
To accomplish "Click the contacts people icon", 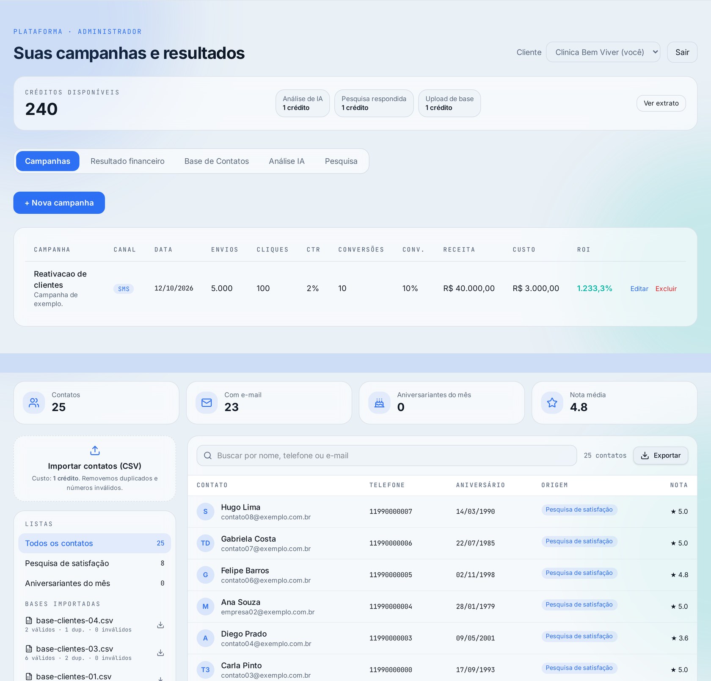I will [34, 403].
